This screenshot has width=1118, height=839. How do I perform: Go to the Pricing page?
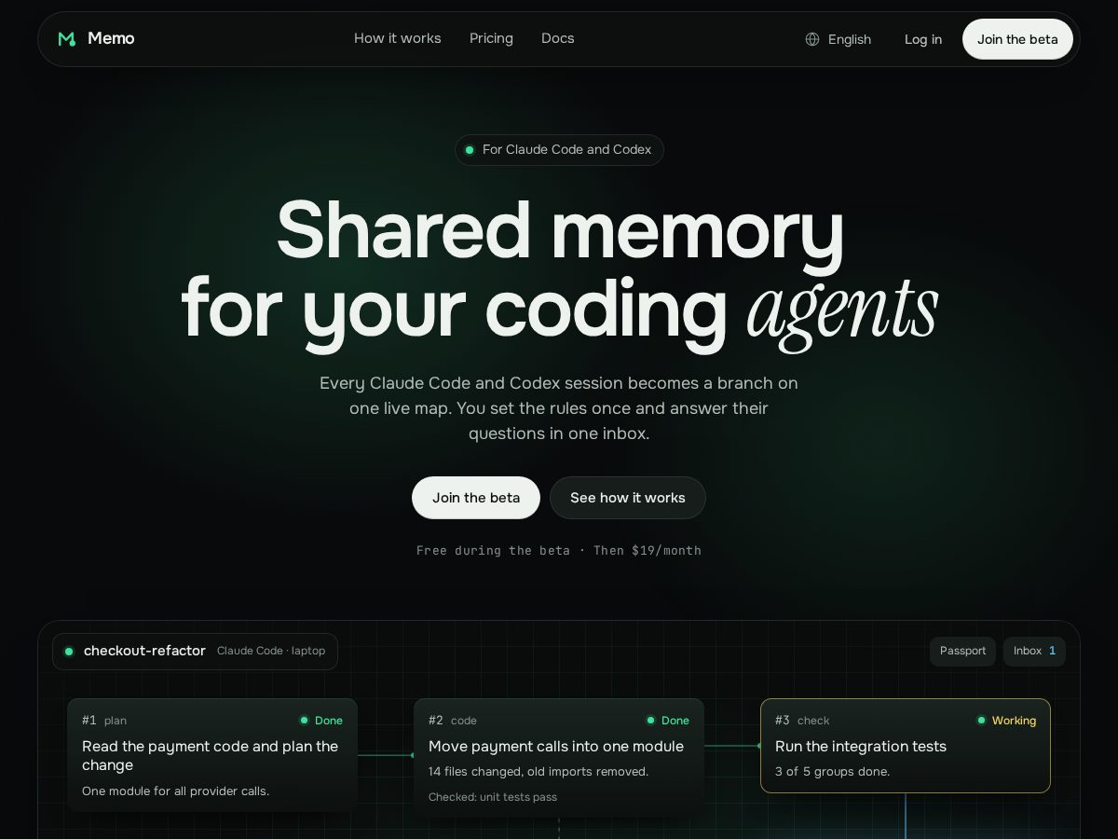(491, 38)
